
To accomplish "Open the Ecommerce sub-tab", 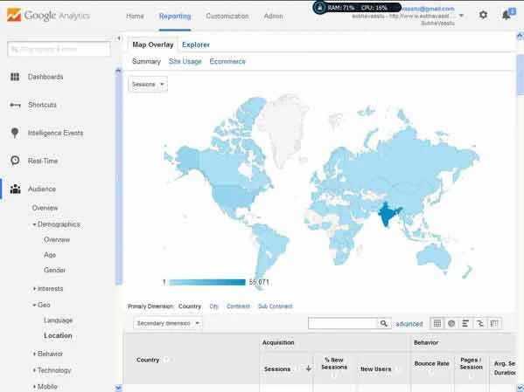I will (x=227, y=62).
